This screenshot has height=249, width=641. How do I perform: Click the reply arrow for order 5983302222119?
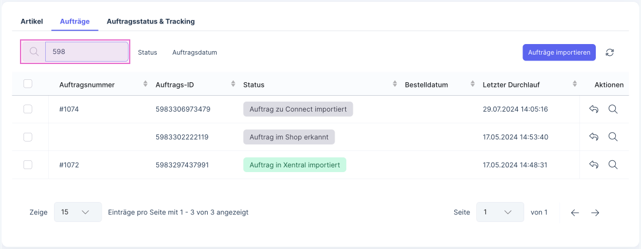coord(593,137)
